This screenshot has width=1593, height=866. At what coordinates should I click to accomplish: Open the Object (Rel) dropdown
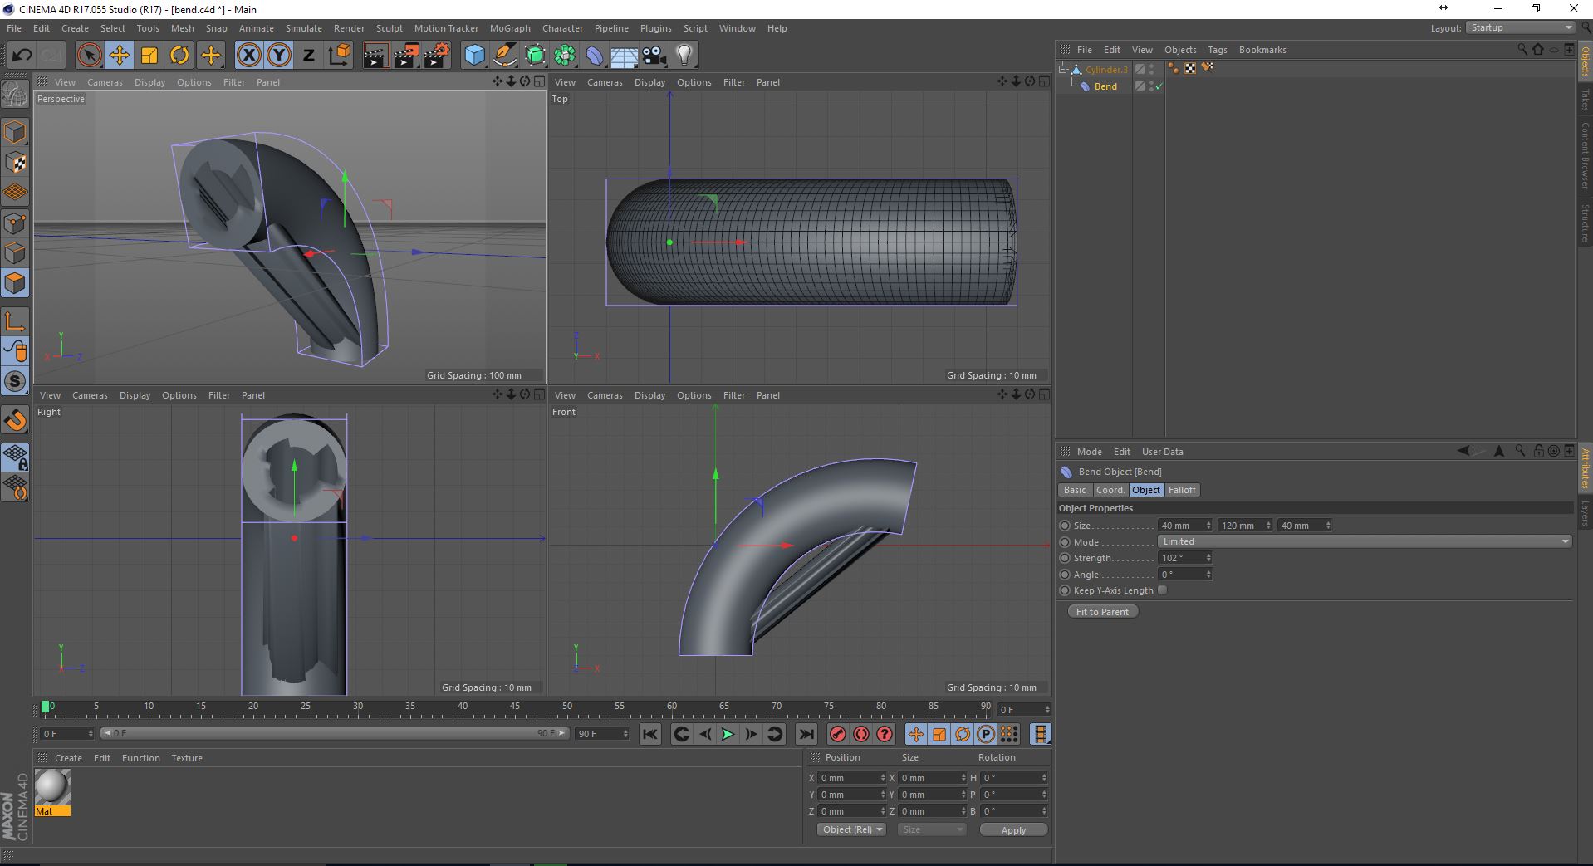click(851, 829)
